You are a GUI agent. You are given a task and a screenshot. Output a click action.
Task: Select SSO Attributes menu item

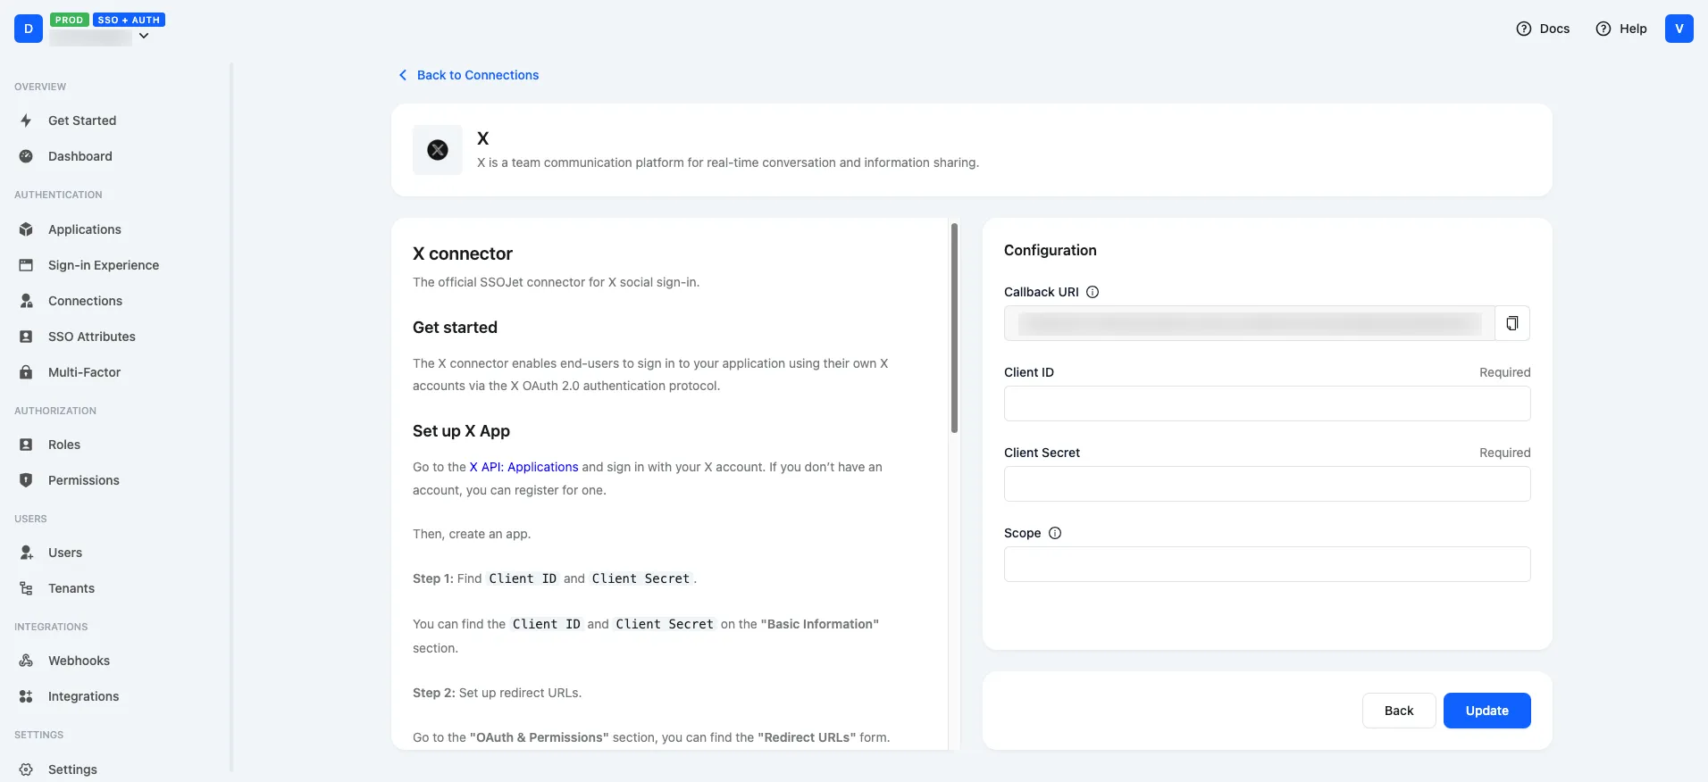92,337
